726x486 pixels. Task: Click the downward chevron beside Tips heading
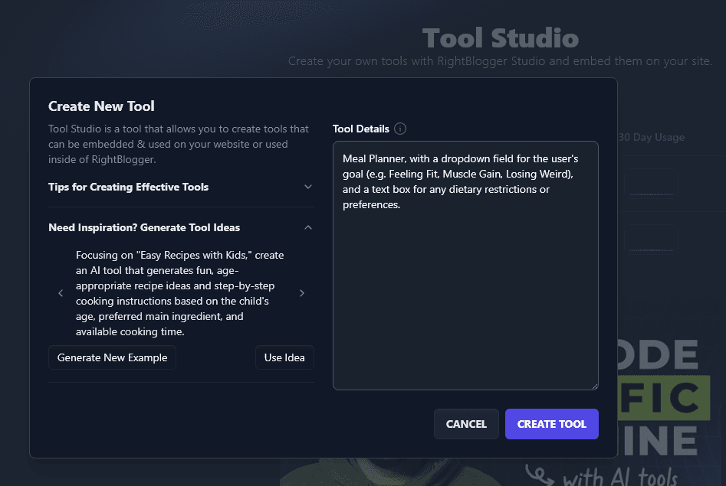tap(307, 187)
